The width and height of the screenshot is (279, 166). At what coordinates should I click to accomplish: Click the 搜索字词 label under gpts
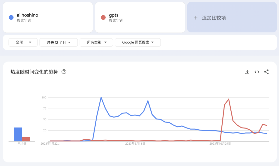(116, 20)
